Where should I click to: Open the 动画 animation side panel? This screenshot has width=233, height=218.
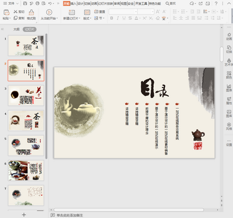pos(229,36)
